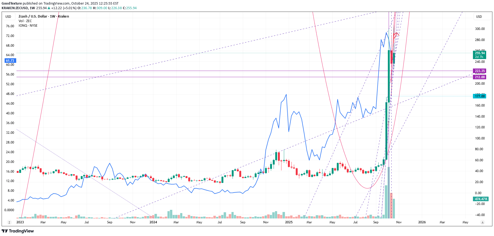Click the TradingView logo
Image resolution: width=494 pixels, height=236 pixels.
tap(18, 231)
